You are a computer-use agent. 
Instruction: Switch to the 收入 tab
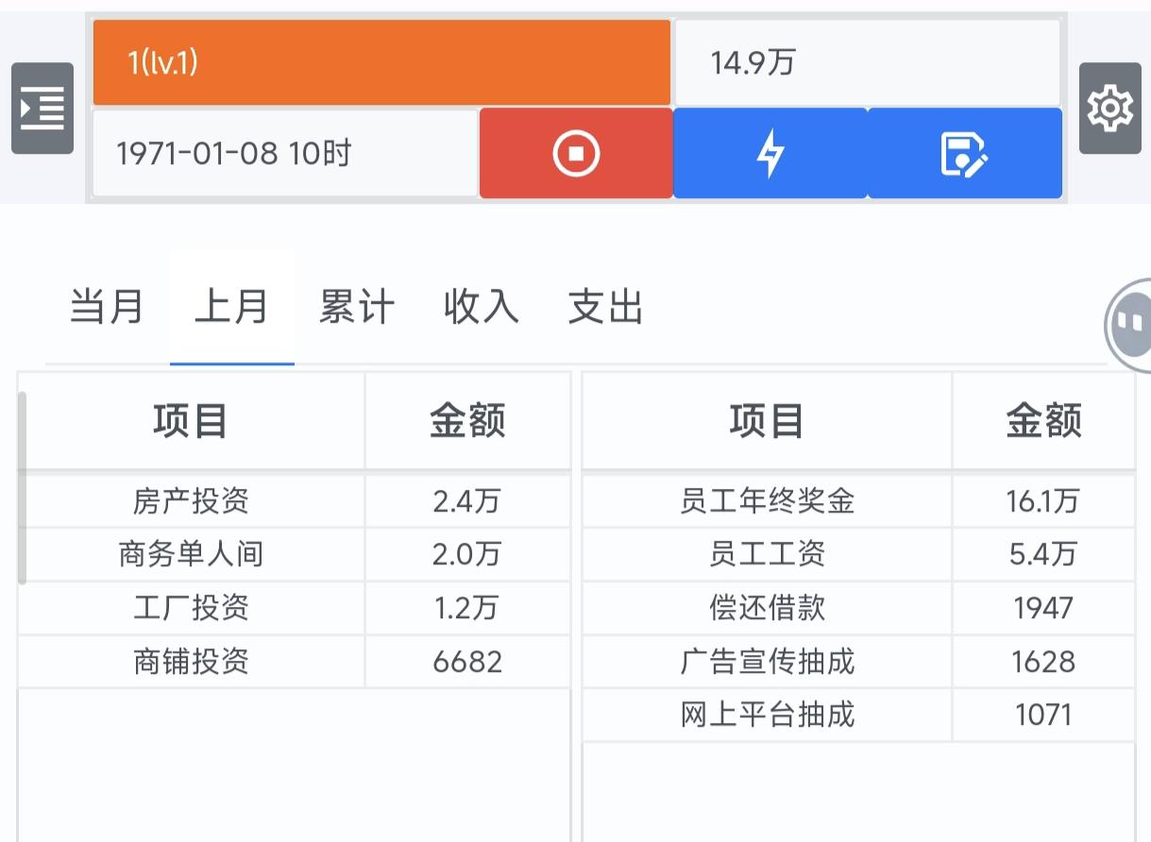pyautogui.click(x=481, y=308)
